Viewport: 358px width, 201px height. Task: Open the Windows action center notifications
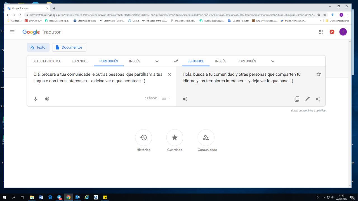tap(352, 197)
